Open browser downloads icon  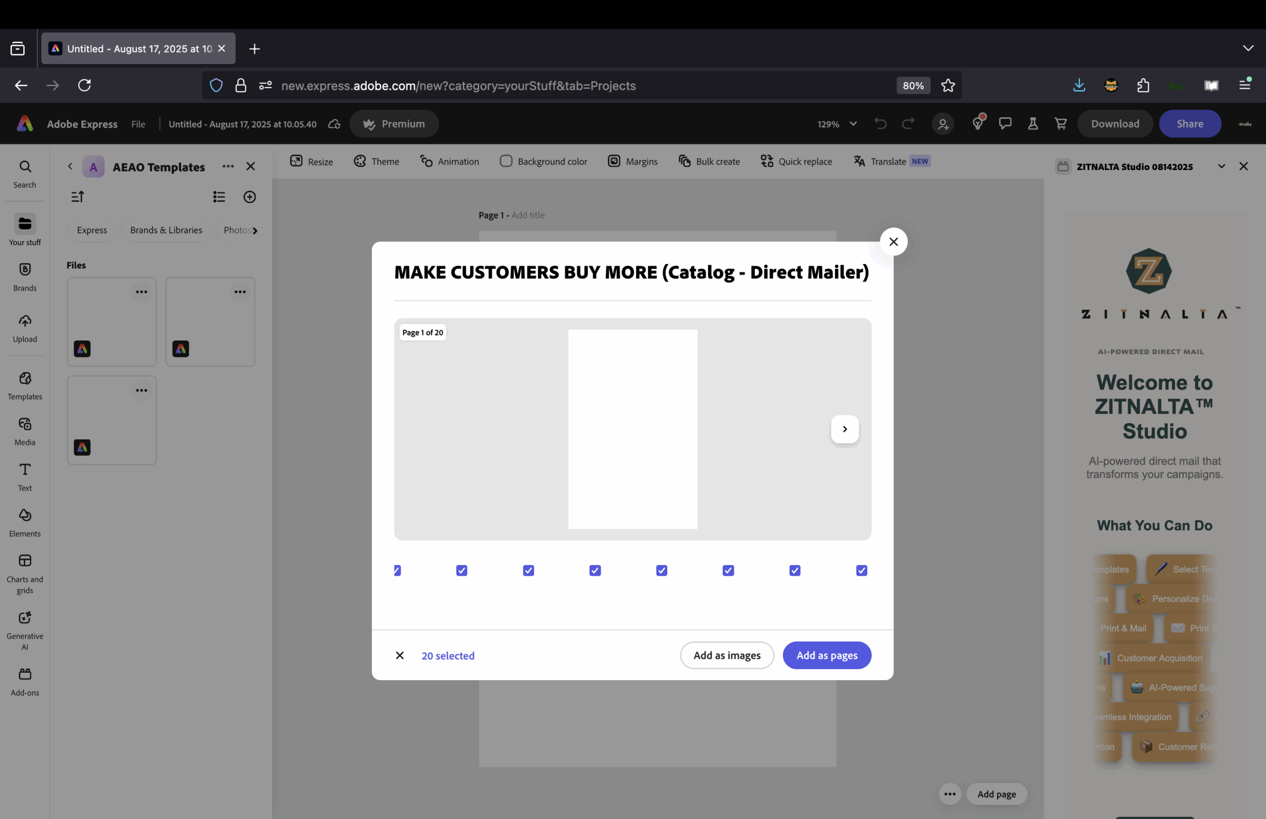(x=1079, y=85)
